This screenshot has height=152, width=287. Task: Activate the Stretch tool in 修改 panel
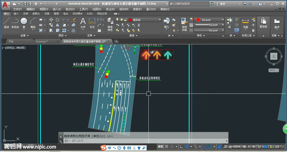51,30
